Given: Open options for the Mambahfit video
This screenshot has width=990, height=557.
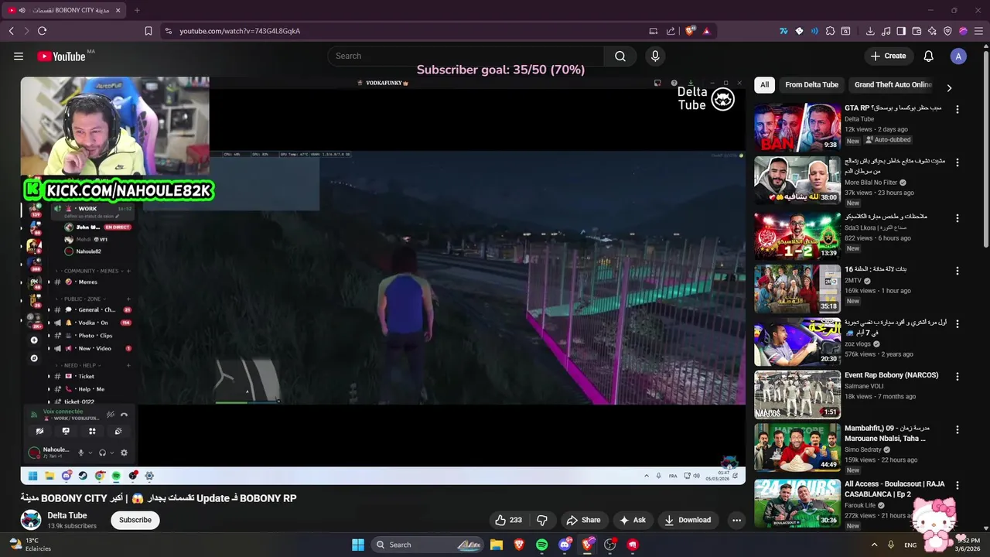Looking at the screenshot, I should point(958,429).
